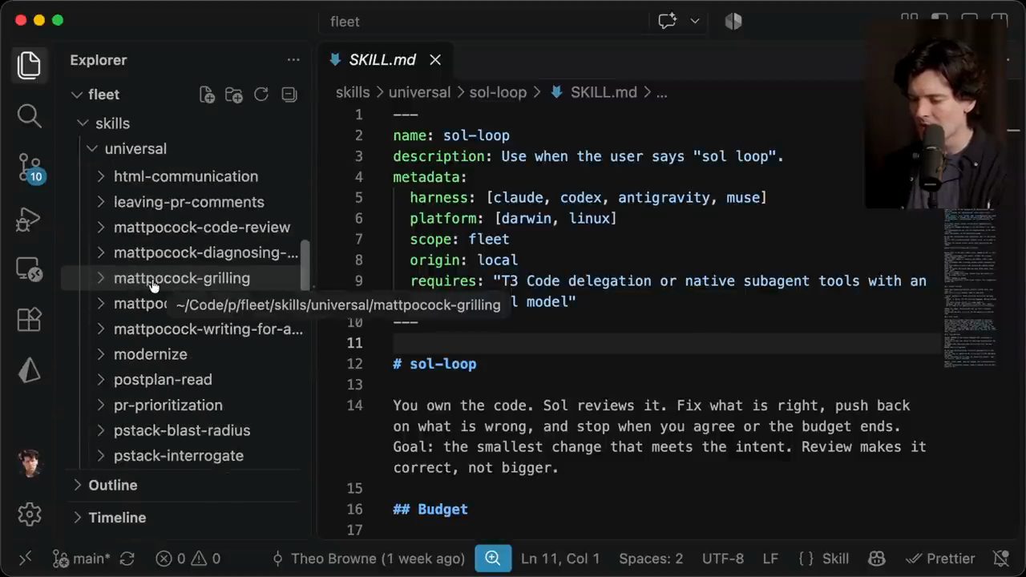
Task: Click the triangle-shaped extension icon in activity bar
Action: pyautogui.click(x=29, y=370)
